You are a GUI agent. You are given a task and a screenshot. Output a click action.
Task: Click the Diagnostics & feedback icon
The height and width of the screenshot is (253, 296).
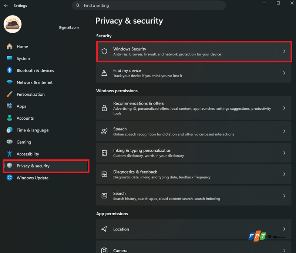[104, 174]
